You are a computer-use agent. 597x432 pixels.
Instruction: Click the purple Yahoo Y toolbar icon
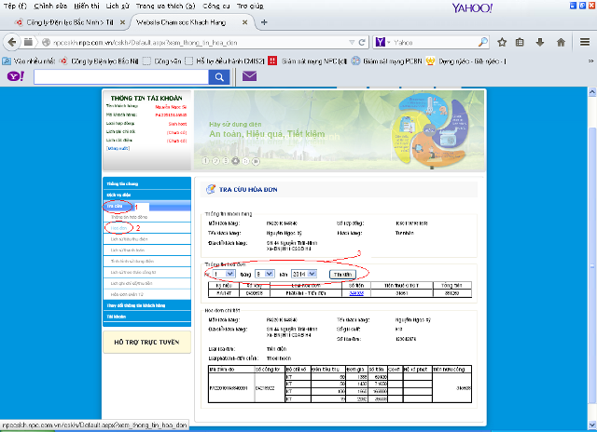[13, 76]
